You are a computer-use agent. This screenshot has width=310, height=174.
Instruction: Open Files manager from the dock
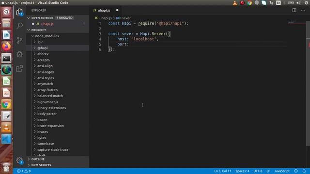coord(6,23)
